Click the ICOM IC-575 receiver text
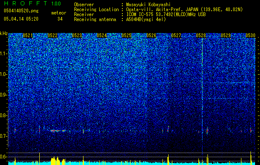Screen dimensions: 260x165 [x=166, y=14]
